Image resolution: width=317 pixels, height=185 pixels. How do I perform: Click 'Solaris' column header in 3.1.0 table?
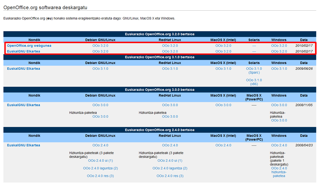click(x=254, y=63)
